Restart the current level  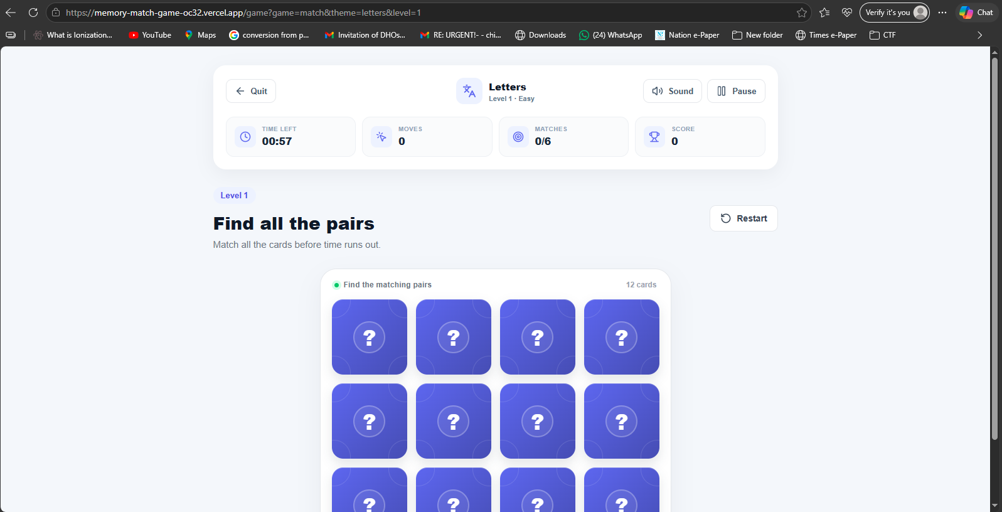744,218
